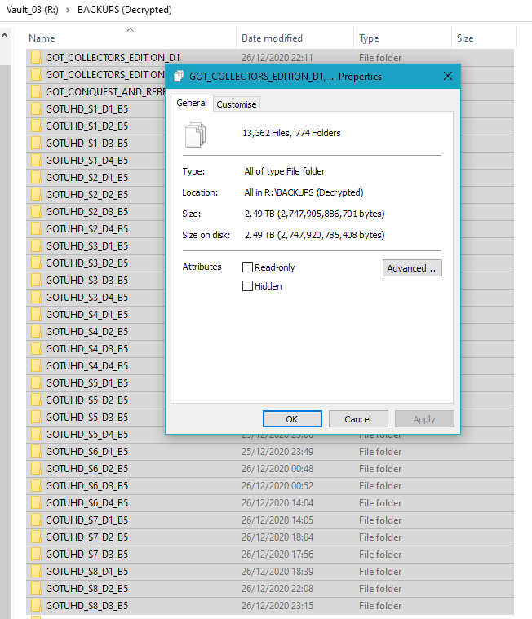532x619 pixels.
Task: Select the GOTUHD_S1_D2_B5 folder icon
Action: [36, 126]
